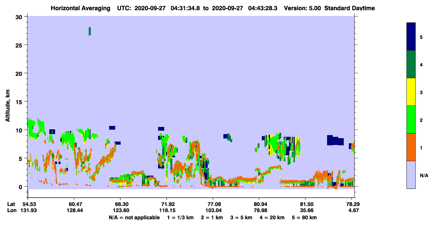This screenshot has height=227, width=442.
Task: Click the 'Lon' row label
Action: click(12, 210)
